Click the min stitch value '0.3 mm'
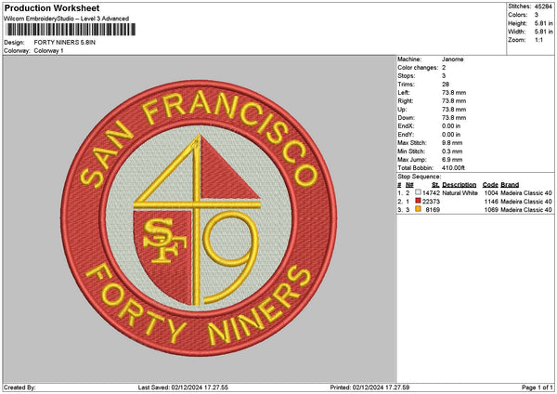 [452, 151]
